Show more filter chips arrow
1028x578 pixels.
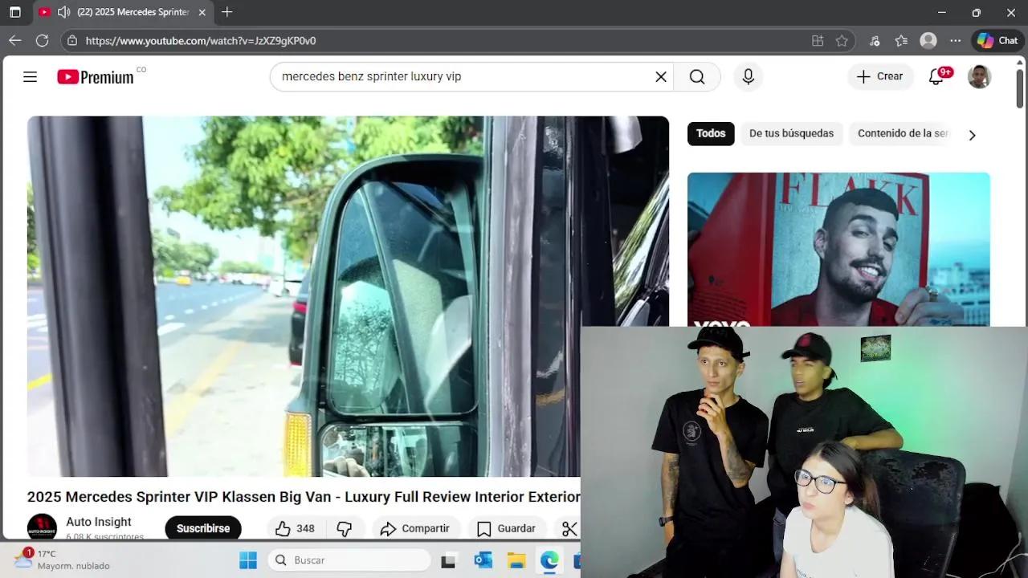(x=972, y=135)
